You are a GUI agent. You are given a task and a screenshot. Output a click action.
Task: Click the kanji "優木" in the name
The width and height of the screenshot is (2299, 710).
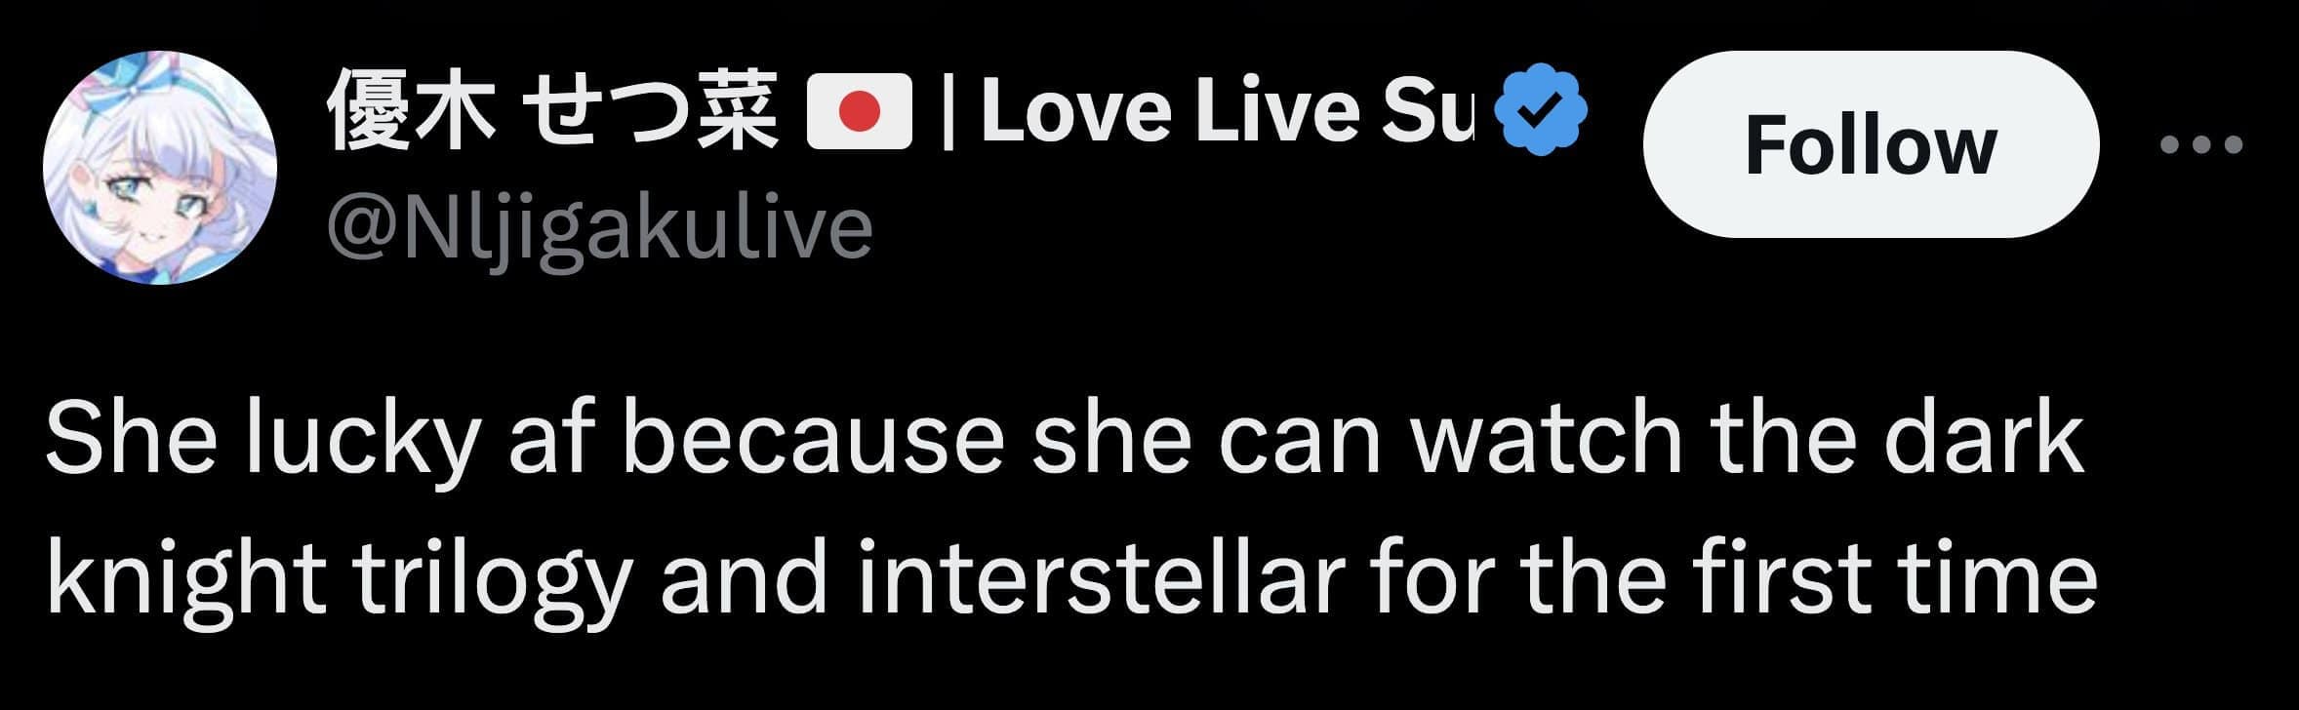[408, 113]
